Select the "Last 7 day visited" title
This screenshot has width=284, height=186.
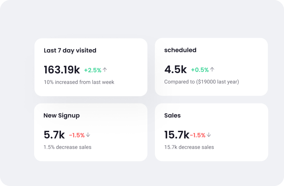(x=70, y=50)
